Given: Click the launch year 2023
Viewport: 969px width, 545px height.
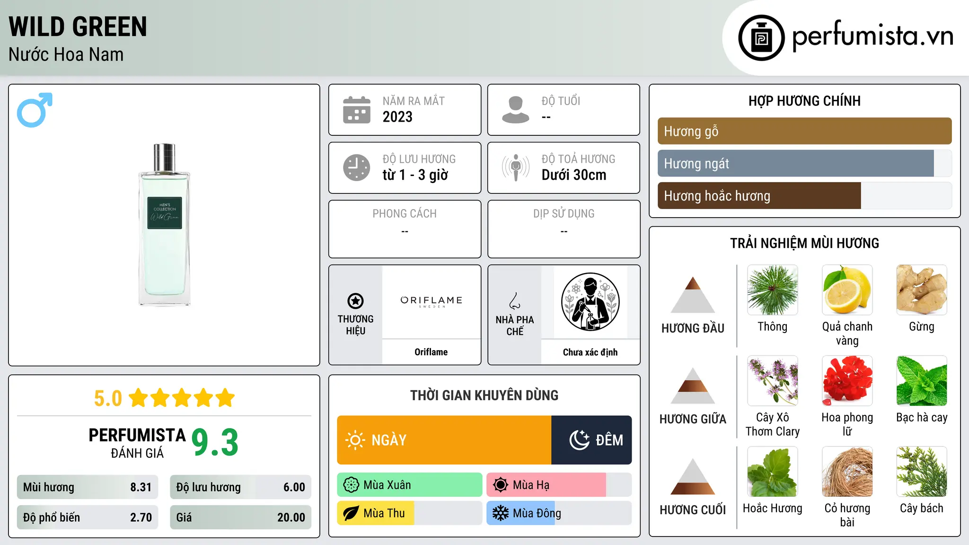Looking at the screenshot, I should (397, 117).
